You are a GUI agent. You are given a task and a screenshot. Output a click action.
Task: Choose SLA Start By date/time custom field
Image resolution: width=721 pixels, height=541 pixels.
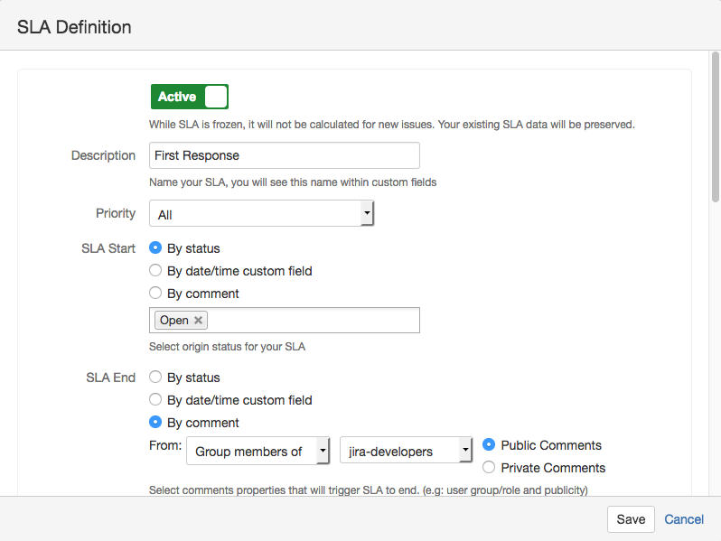point(155,271)
